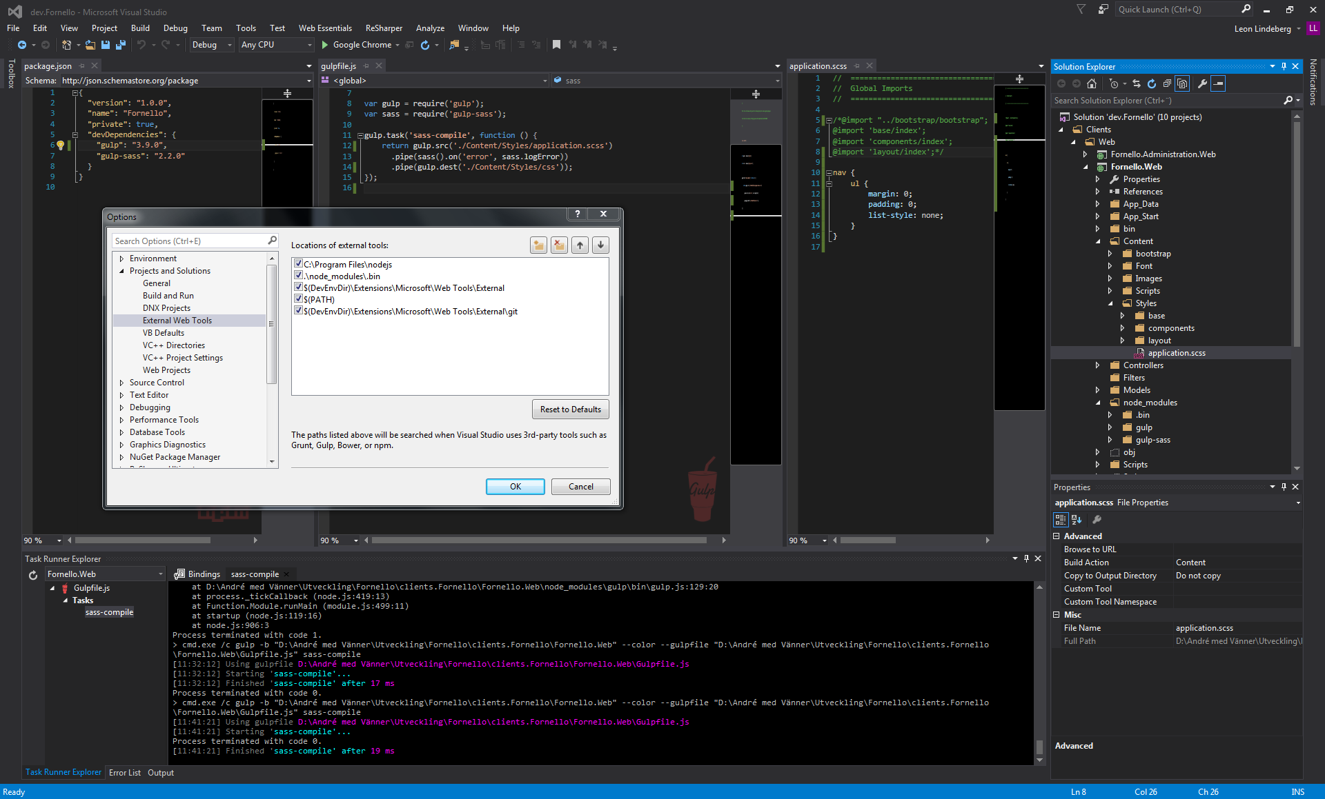Image resolution: width=1325 pixels, height=799 pixels.
Task: Select VB Defaults in options tree
Action: coord(164,333)
